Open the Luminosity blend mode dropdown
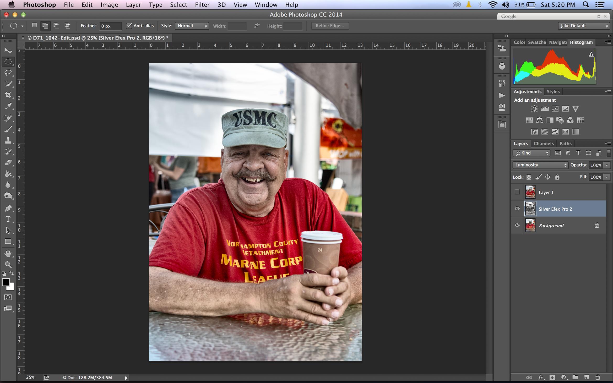 tap(540, 165)
